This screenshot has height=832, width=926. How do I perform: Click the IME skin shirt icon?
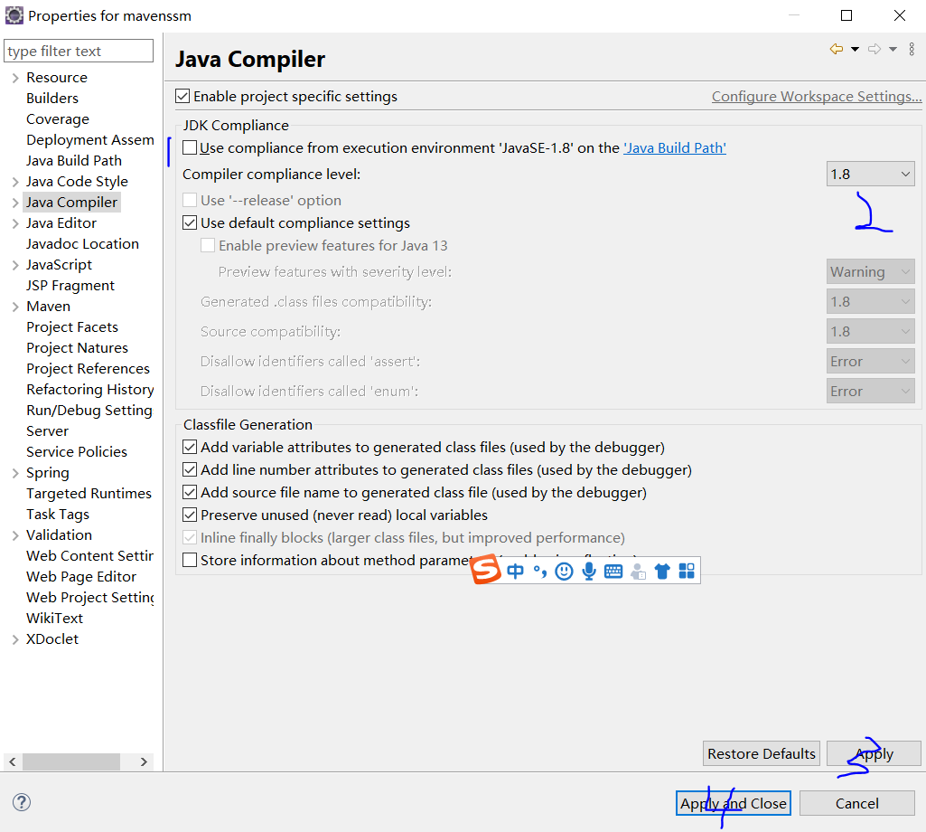point(662,572)
